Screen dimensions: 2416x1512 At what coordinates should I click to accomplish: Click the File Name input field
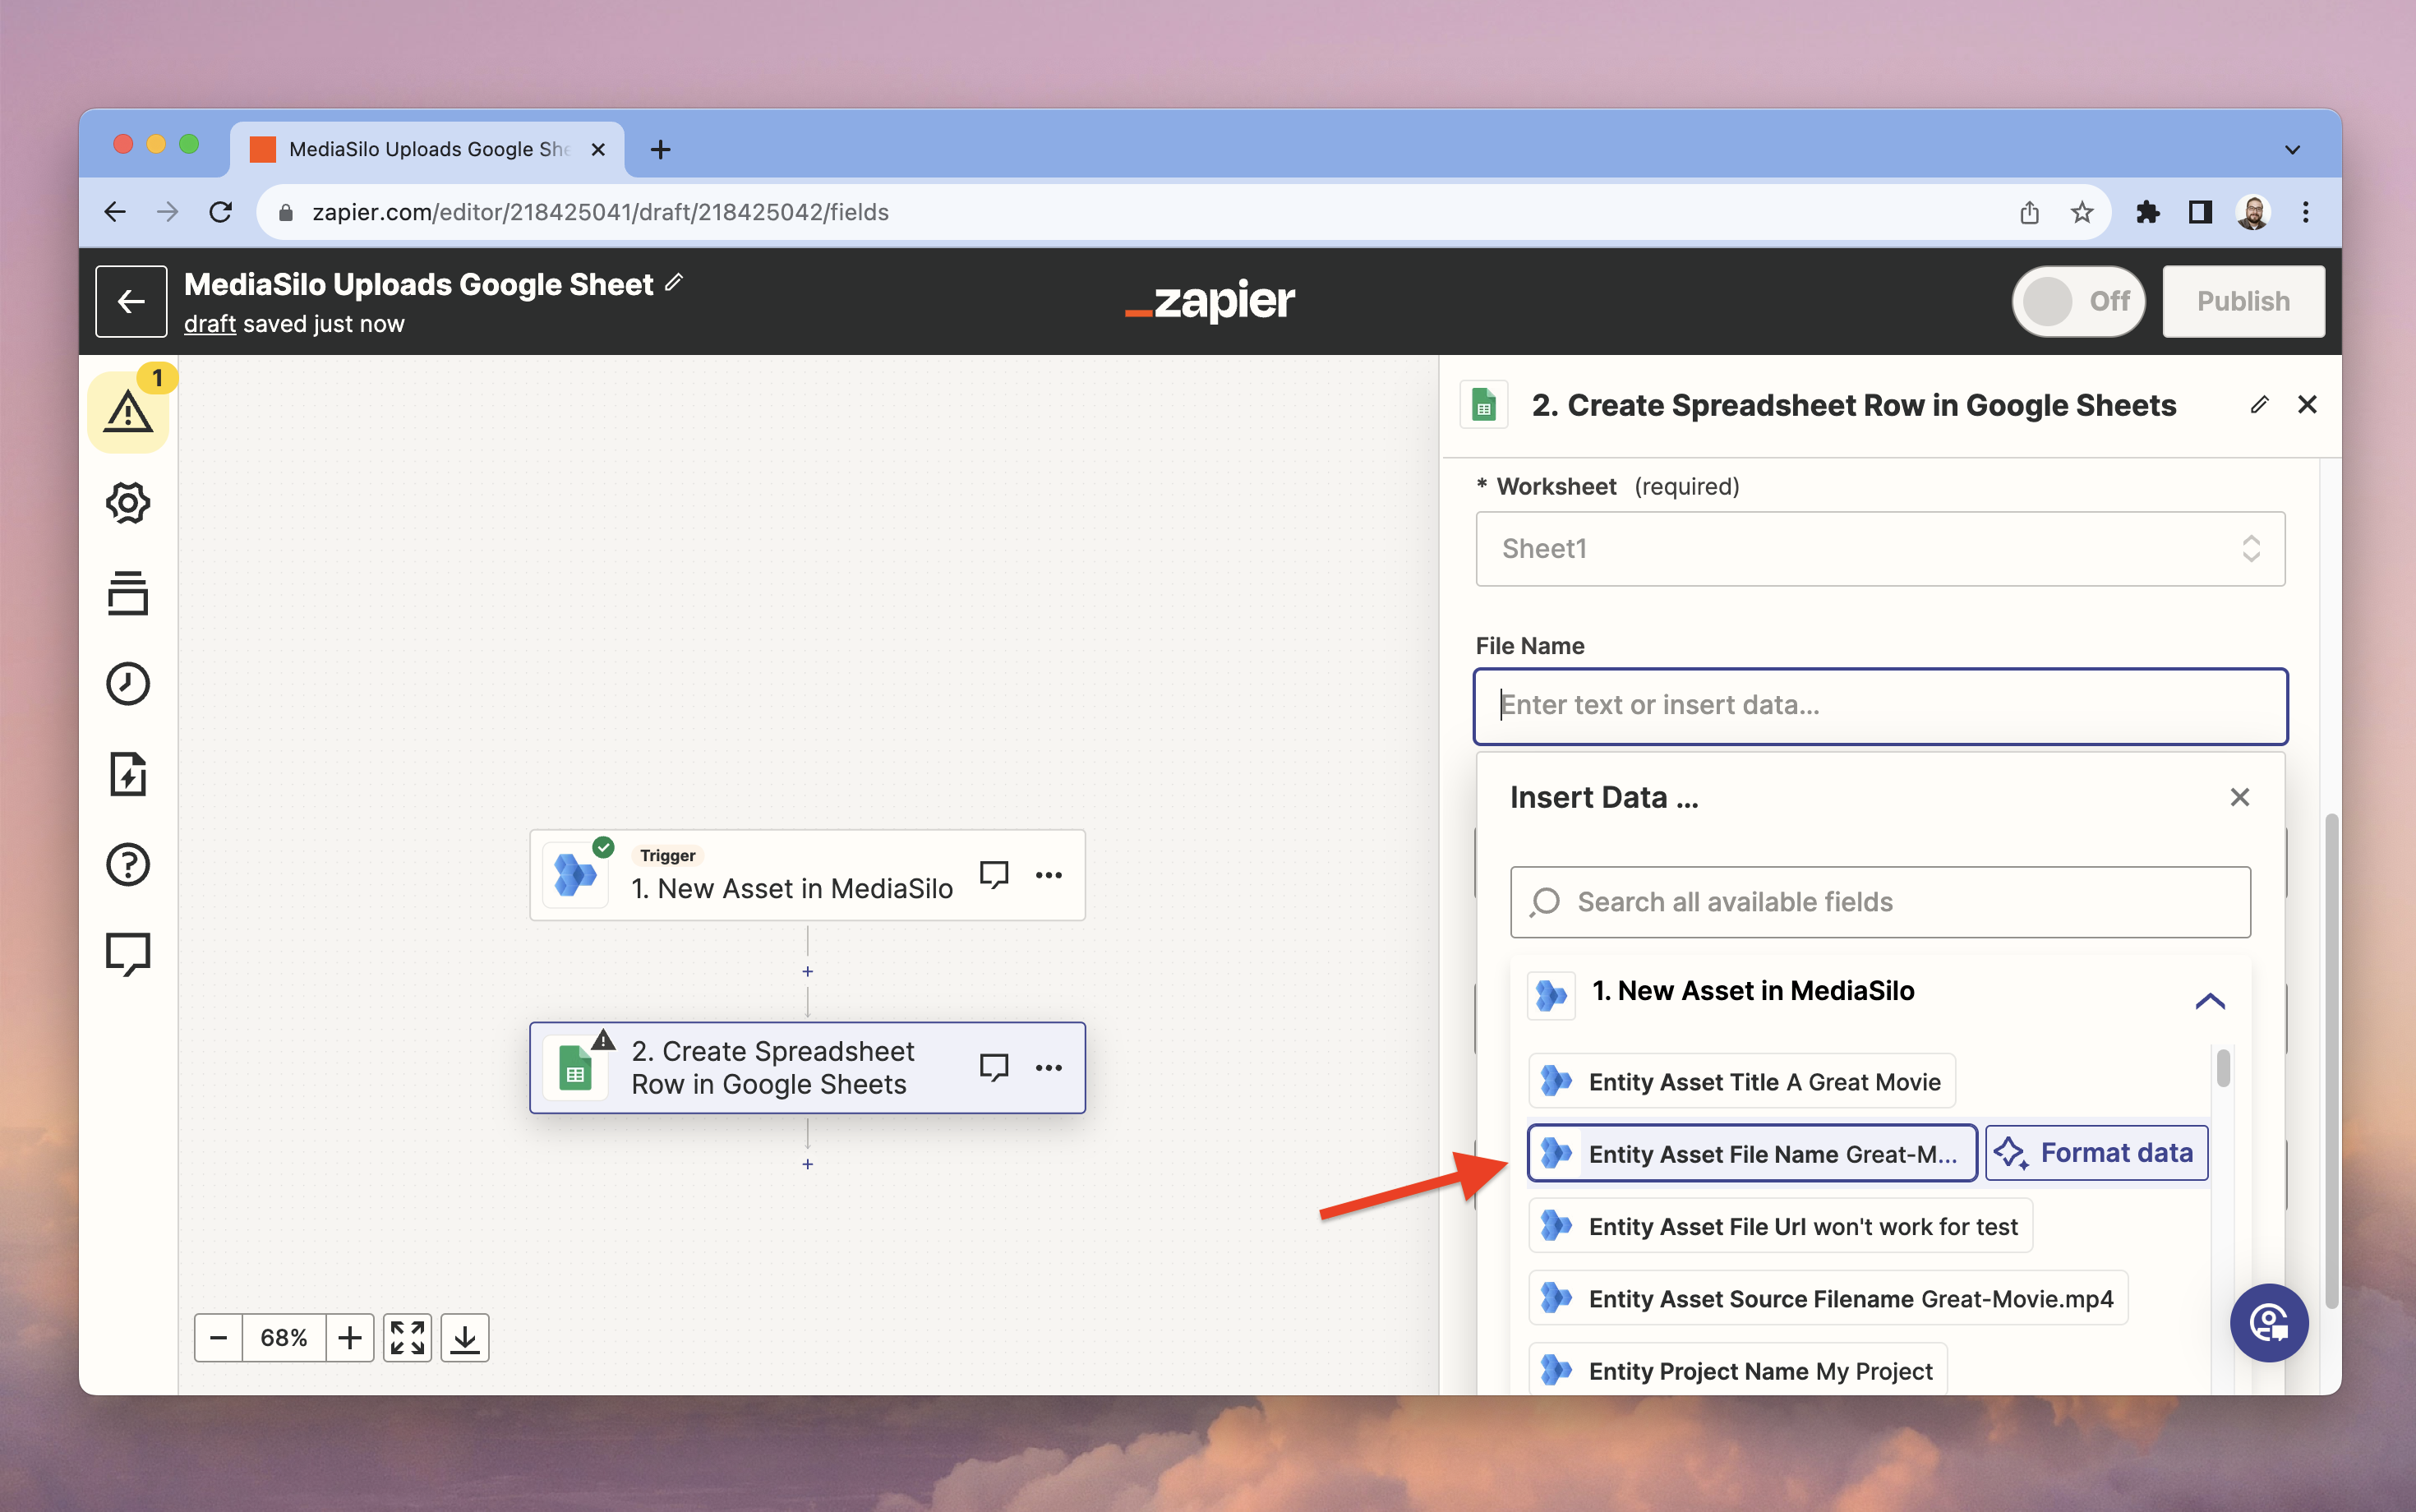[x=1880, y=706]
